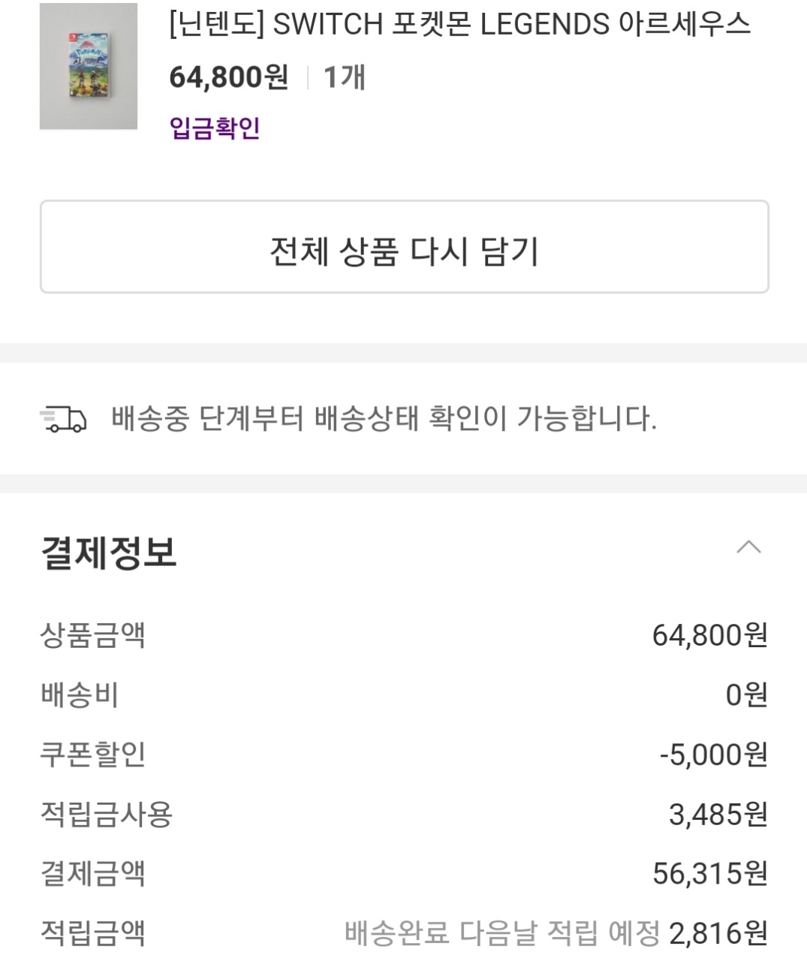Tap the 쿠폰할인 row label

click(x=92, y=755)
